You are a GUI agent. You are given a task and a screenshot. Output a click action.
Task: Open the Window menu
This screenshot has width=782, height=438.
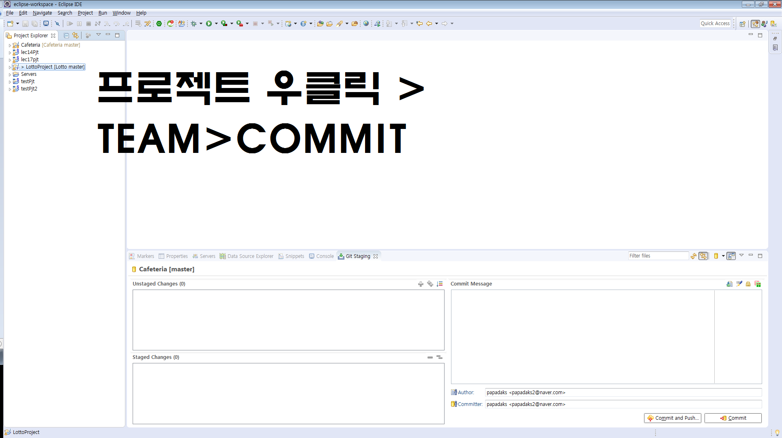(121, 13)
